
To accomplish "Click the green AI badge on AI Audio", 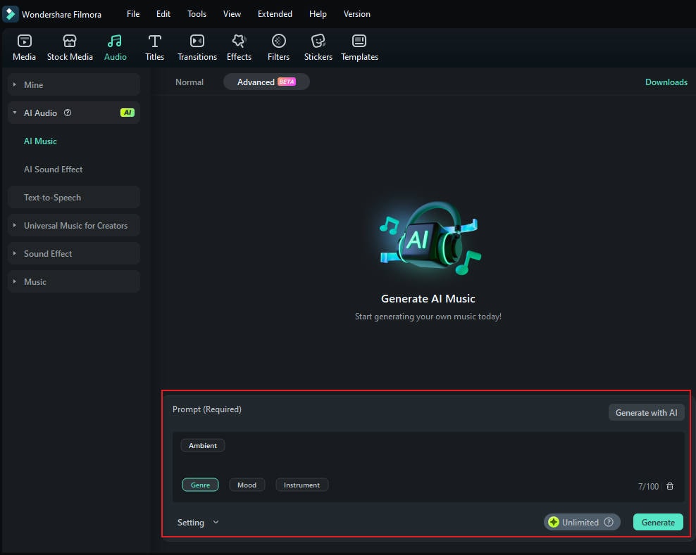I will pos(128,113).
